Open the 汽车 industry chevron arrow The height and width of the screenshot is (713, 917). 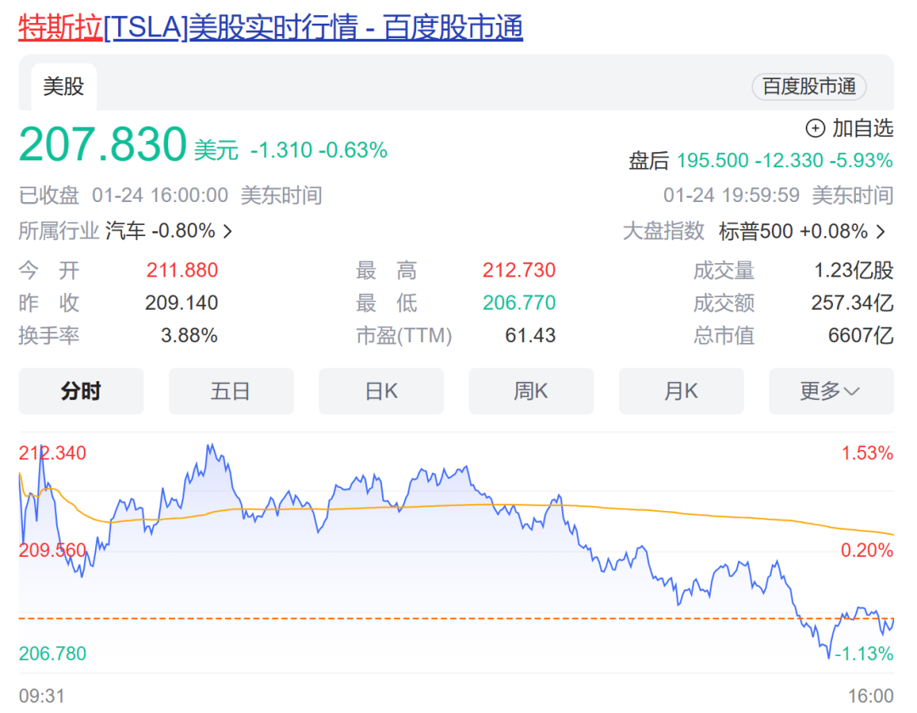228,232
